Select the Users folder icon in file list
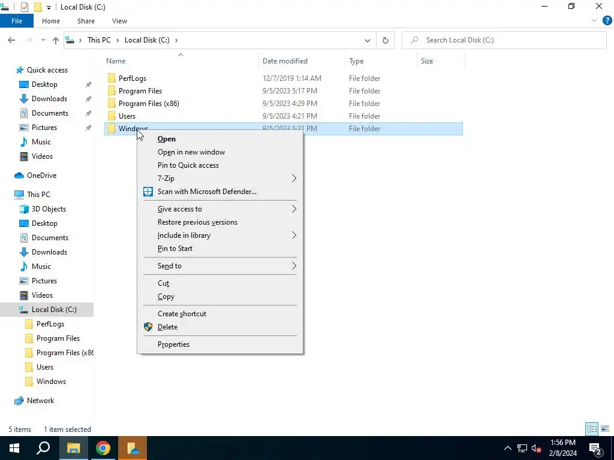 pos(112,116)
